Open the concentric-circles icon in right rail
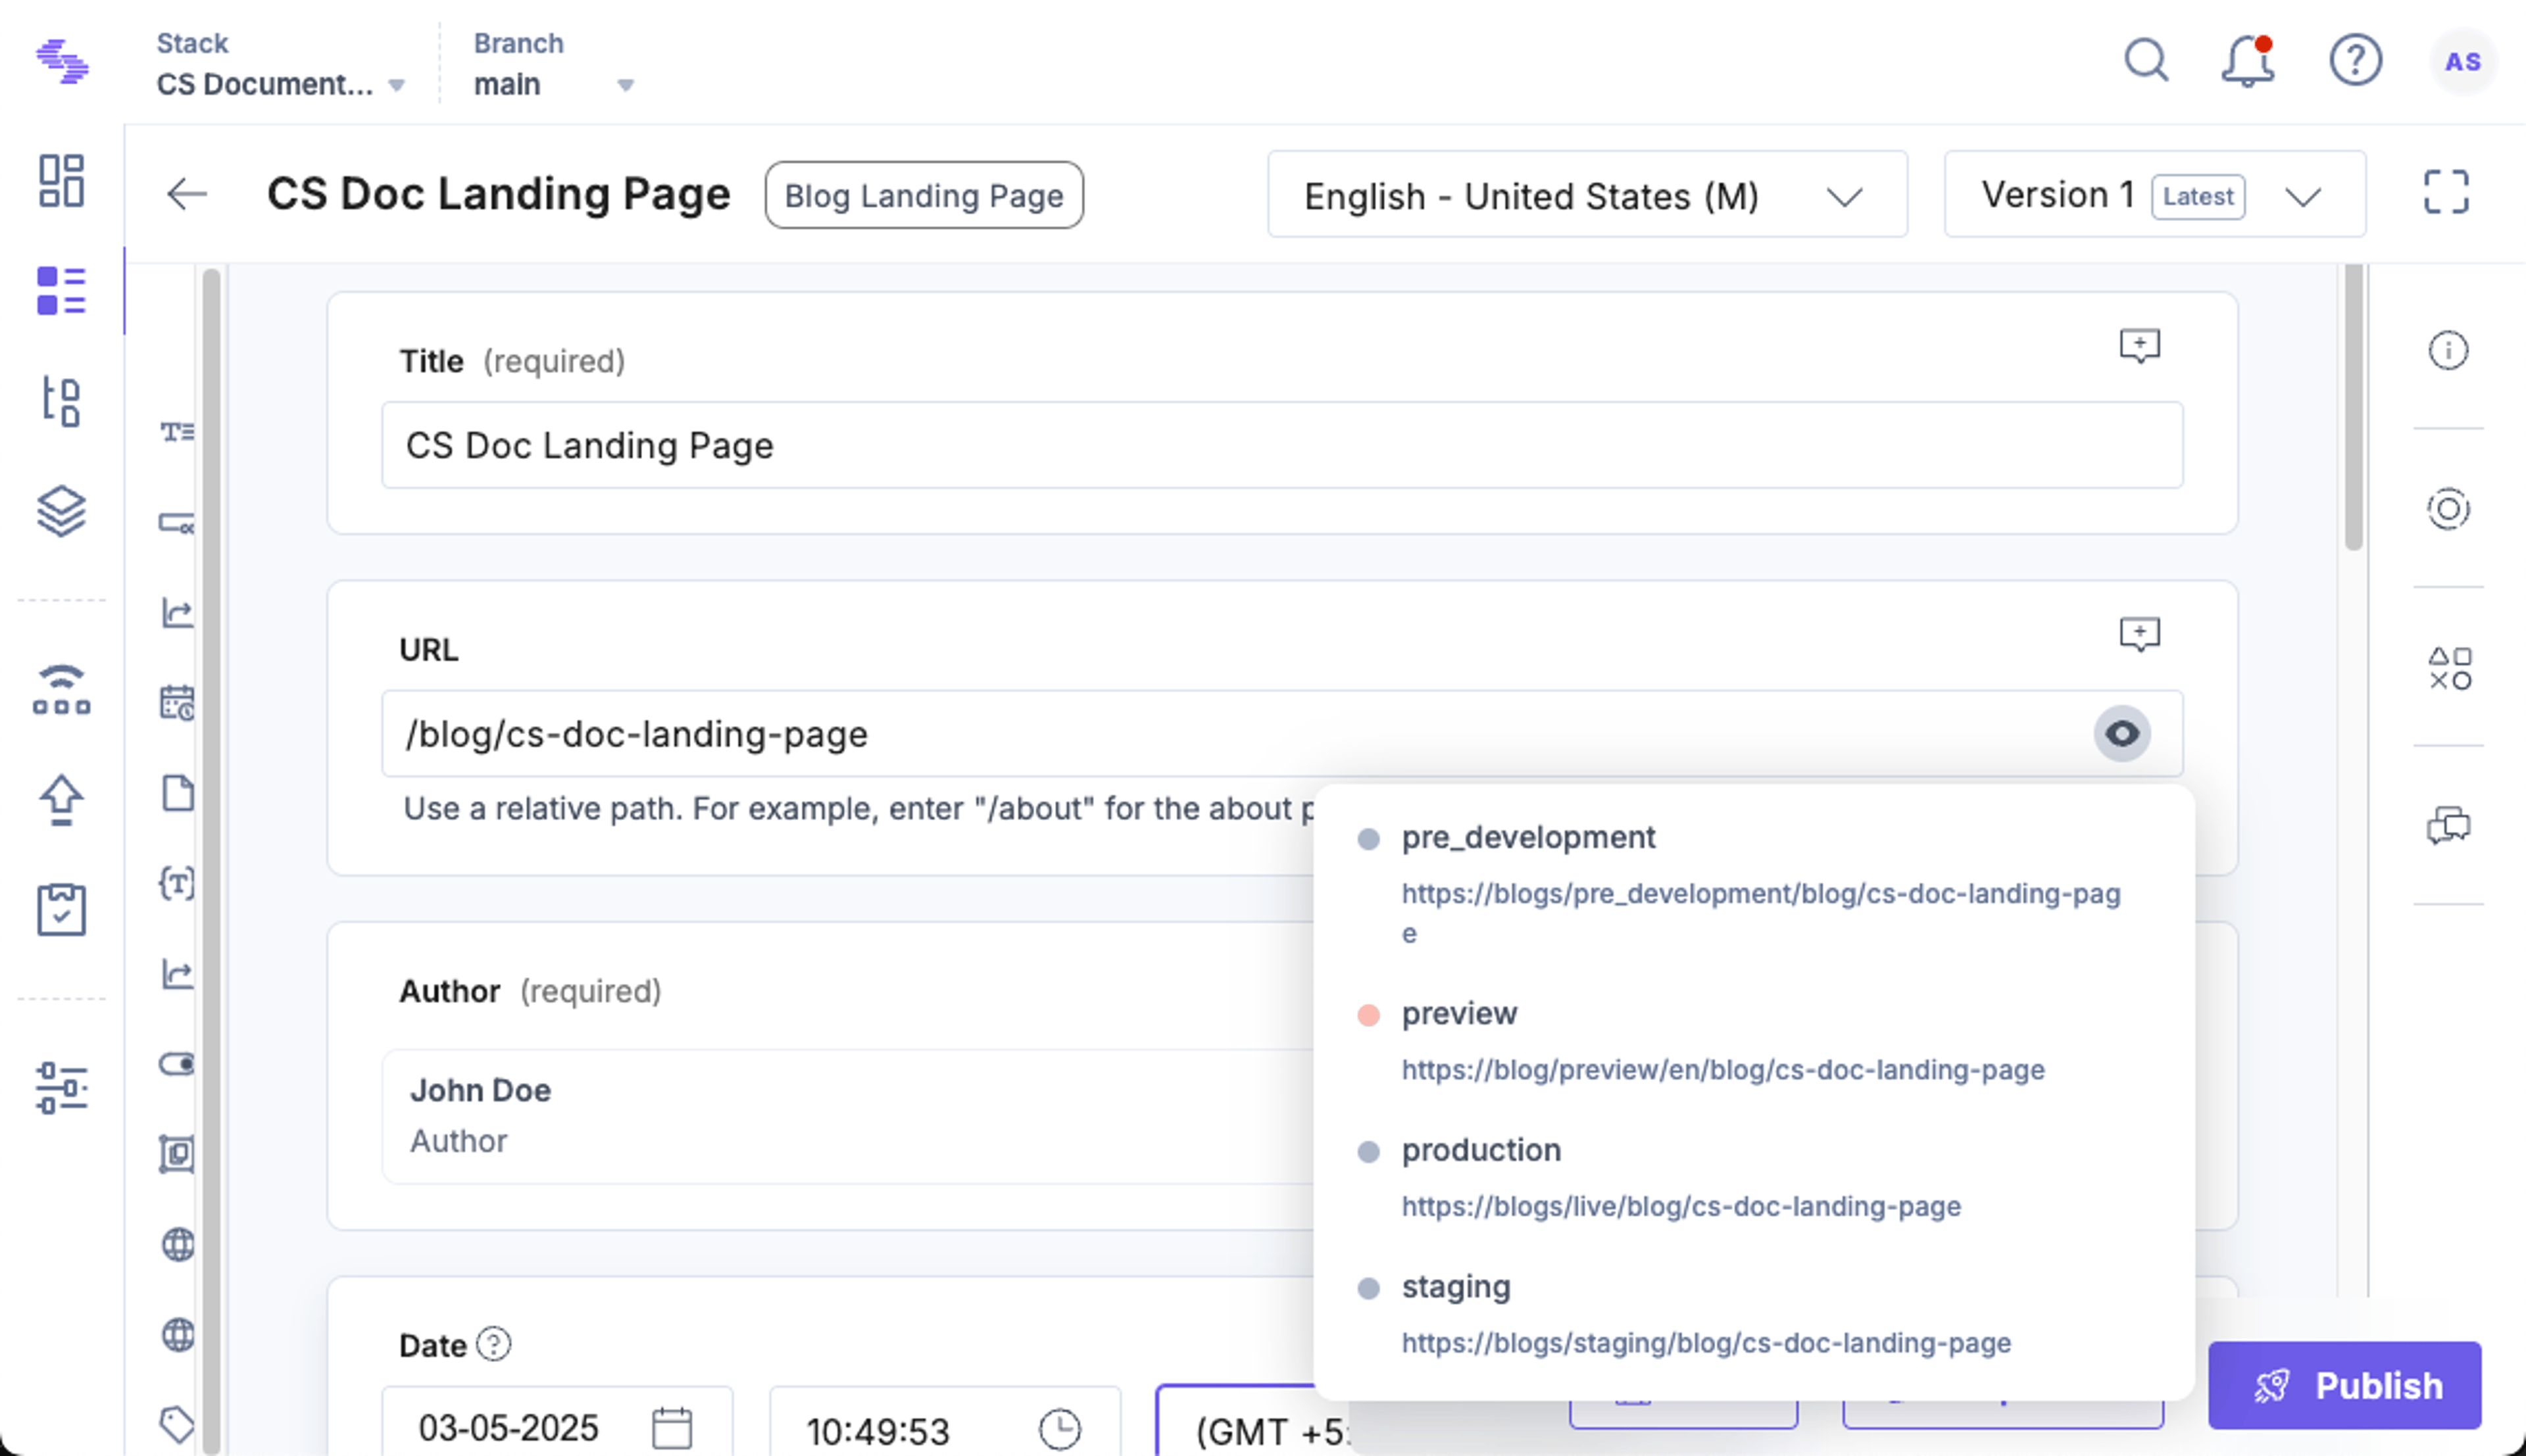2526x1456 pixels. [2449, 510]
